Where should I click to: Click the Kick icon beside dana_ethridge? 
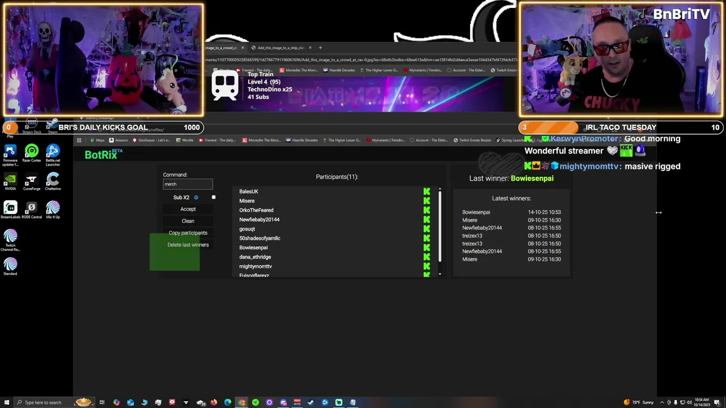pyautogui.click(x=427, y=257)
